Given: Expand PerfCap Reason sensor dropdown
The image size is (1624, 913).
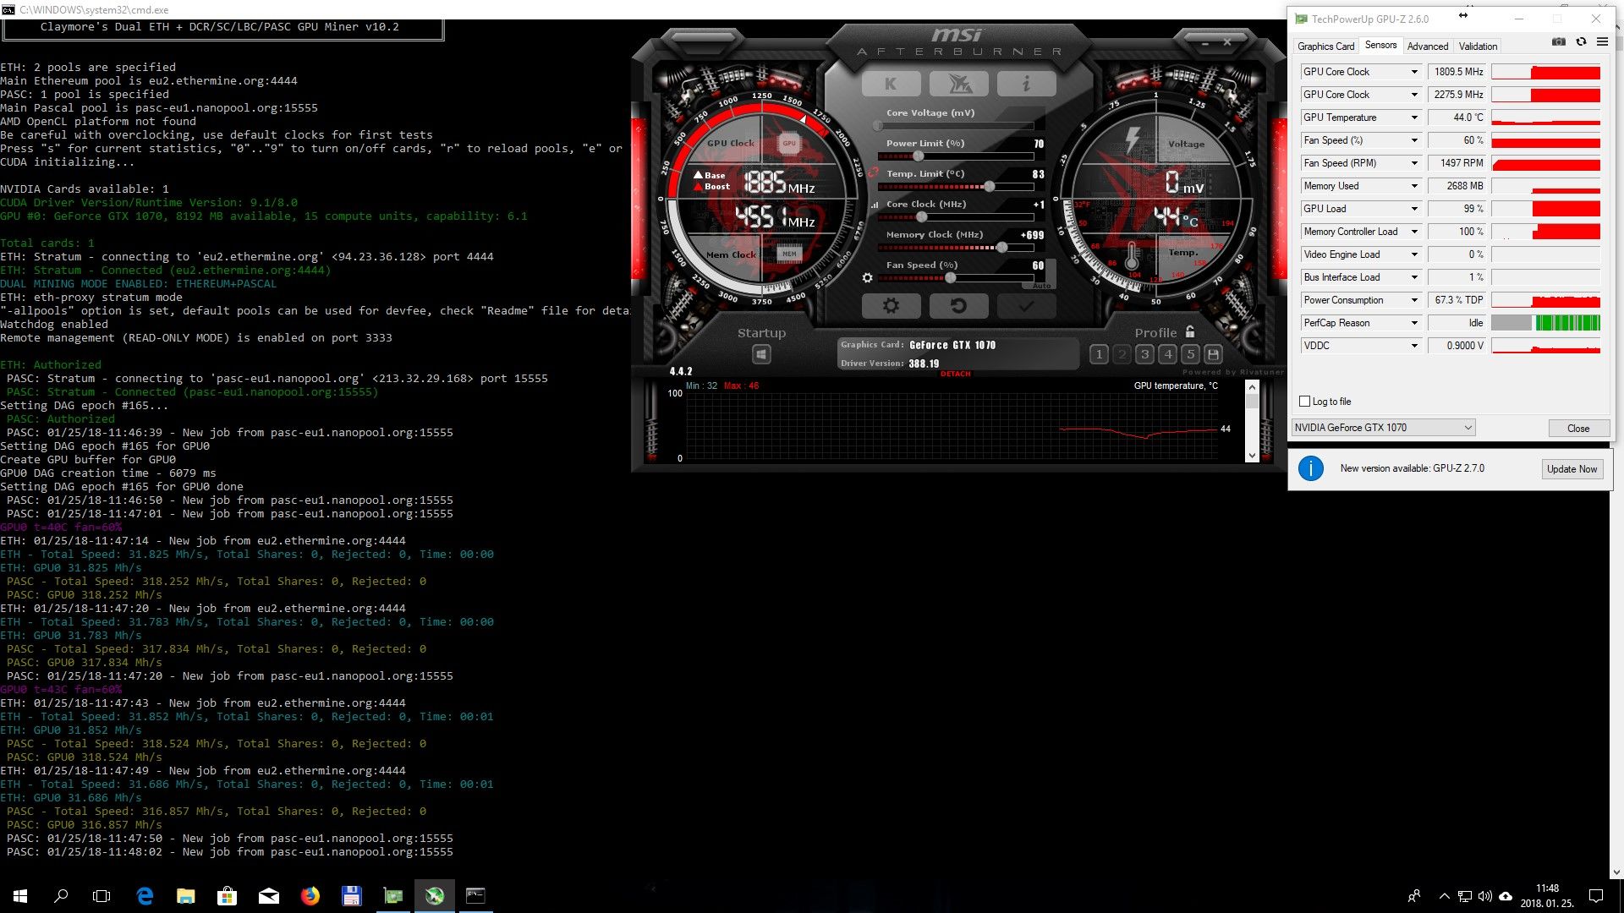Looking at the screenshot, I should pos(1414,323).
